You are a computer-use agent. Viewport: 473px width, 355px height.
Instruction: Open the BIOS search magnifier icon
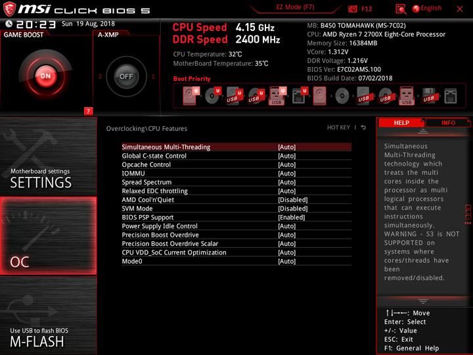point(401,9)
